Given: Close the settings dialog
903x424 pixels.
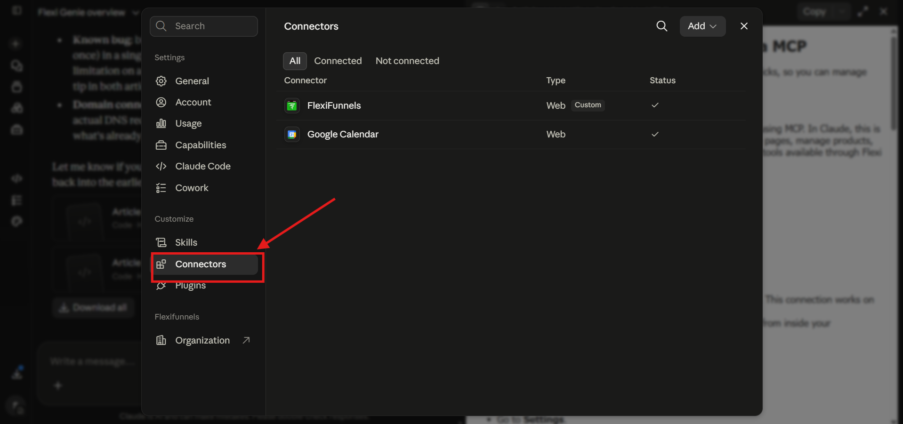Looking at the screenshot, I should point(744,26).
